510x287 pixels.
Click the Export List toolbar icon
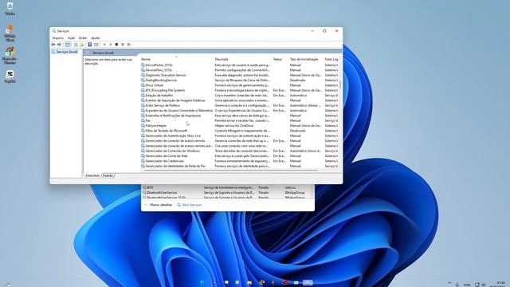[x=81, y=45]
